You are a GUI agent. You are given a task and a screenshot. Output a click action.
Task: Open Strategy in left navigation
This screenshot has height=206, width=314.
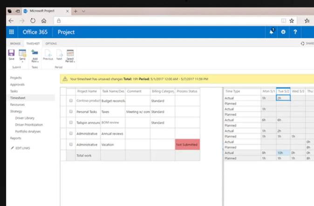16,111
